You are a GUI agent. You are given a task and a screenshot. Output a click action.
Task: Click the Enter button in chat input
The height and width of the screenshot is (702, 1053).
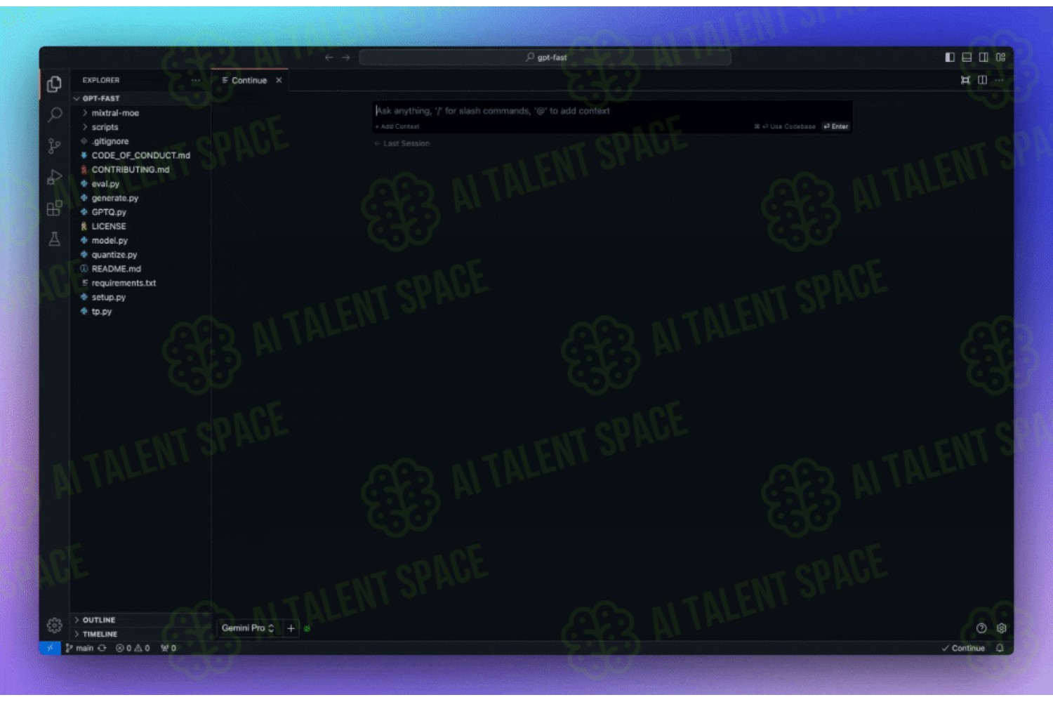(x=835, y=126)
